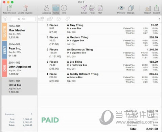Click the blue SENT status tab

point(4,50)
